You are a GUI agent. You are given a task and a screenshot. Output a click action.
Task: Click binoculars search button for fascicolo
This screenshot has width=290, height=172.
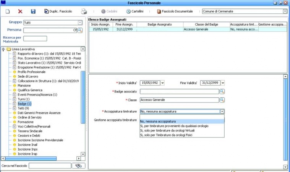coord(79,166)
